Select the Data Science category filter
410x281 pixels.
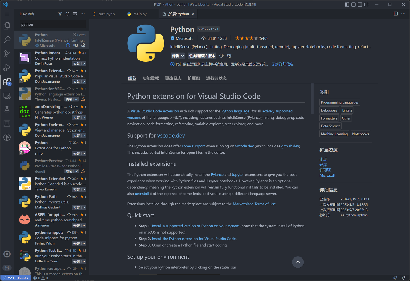tap(330, 126)
